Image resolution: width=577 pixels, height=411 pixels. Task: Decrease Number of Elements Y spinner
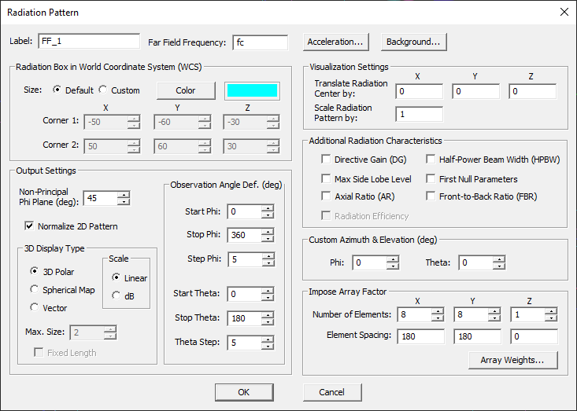(494, 318)
